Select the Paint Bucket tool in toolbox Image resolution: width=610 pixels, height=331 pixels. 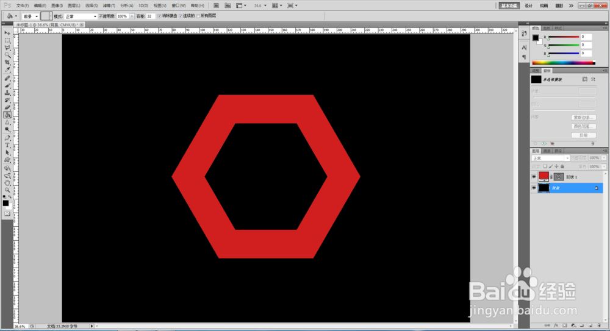(x=7, y=115)
